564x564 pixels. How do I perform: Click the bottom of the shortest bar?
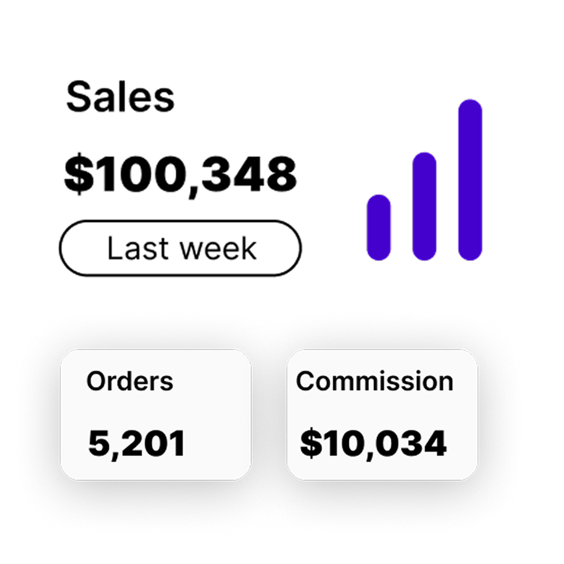[378, 253]
